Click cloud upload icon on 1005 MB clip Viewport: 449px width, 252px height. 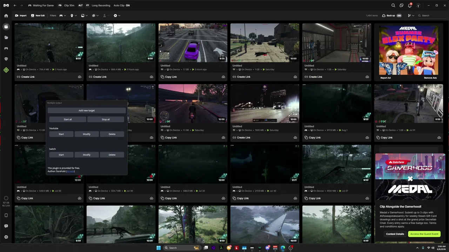(x=295, y=138)
